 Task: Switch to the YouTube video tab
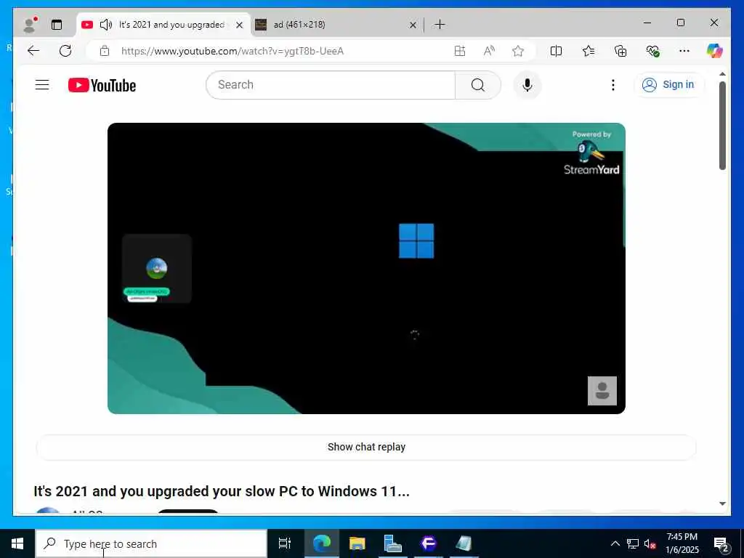click(x=163, y=25)
